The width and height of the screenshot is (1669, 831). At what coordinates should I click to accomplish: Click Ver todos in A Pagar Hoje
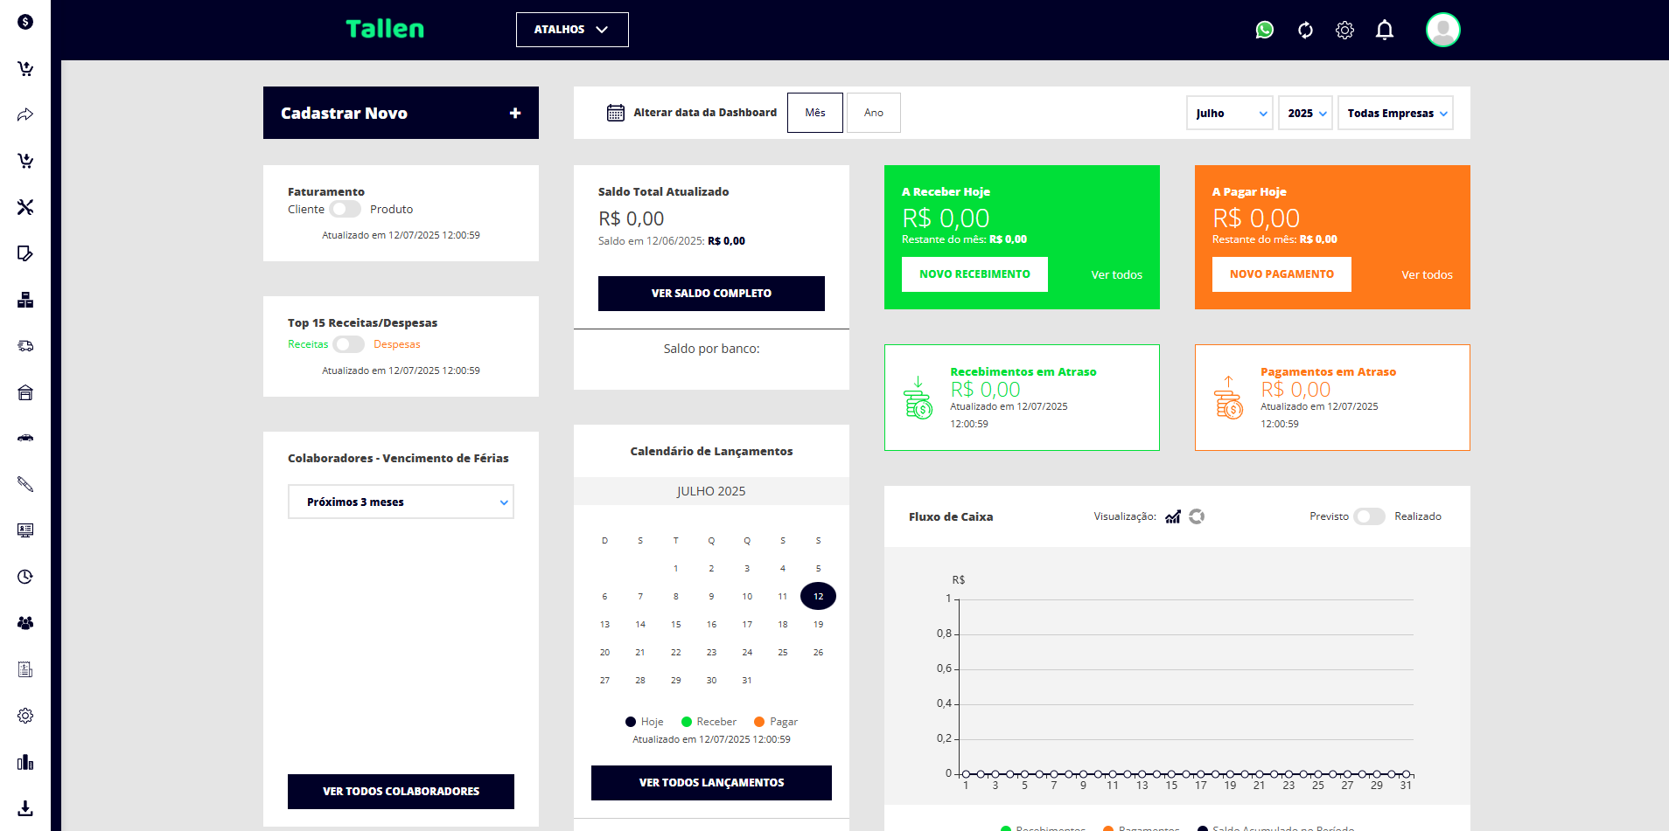tap(1427, 275)
